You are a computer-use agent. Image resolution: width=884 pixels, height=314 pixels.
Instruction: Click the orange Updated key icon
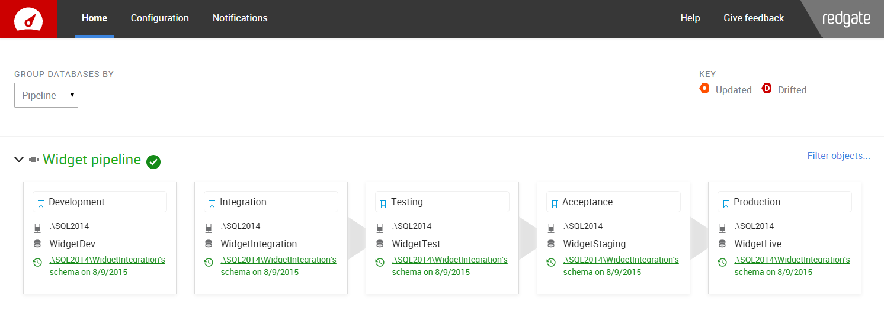click(x=704, y=89)
